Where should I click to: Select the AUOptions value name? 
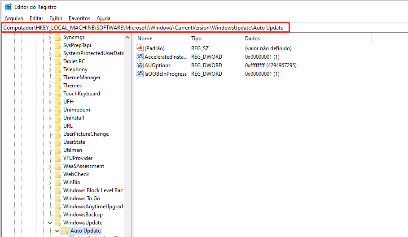158,65
